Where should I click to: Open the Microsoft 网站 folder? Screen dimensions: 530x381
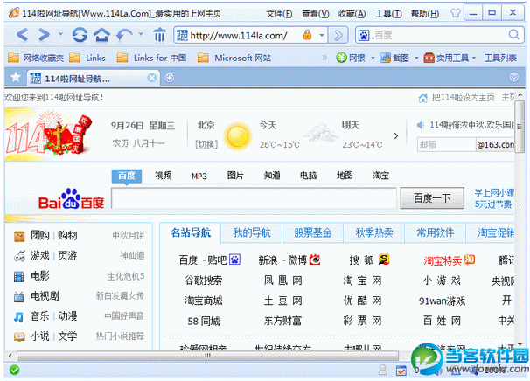(x=234, y=58)
